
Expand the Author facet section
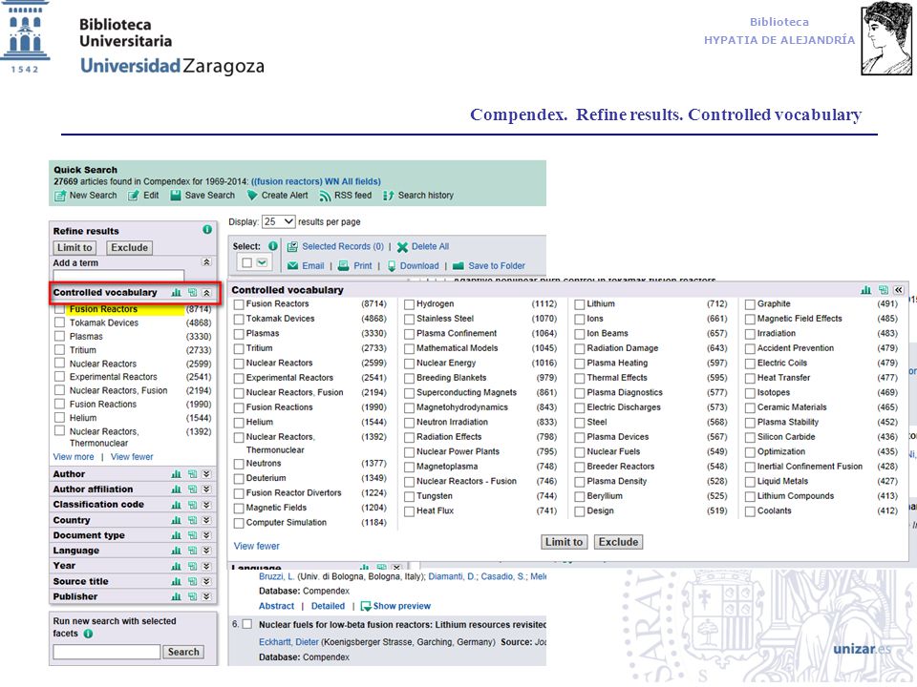pyautogui.click(x=206, y=474)
